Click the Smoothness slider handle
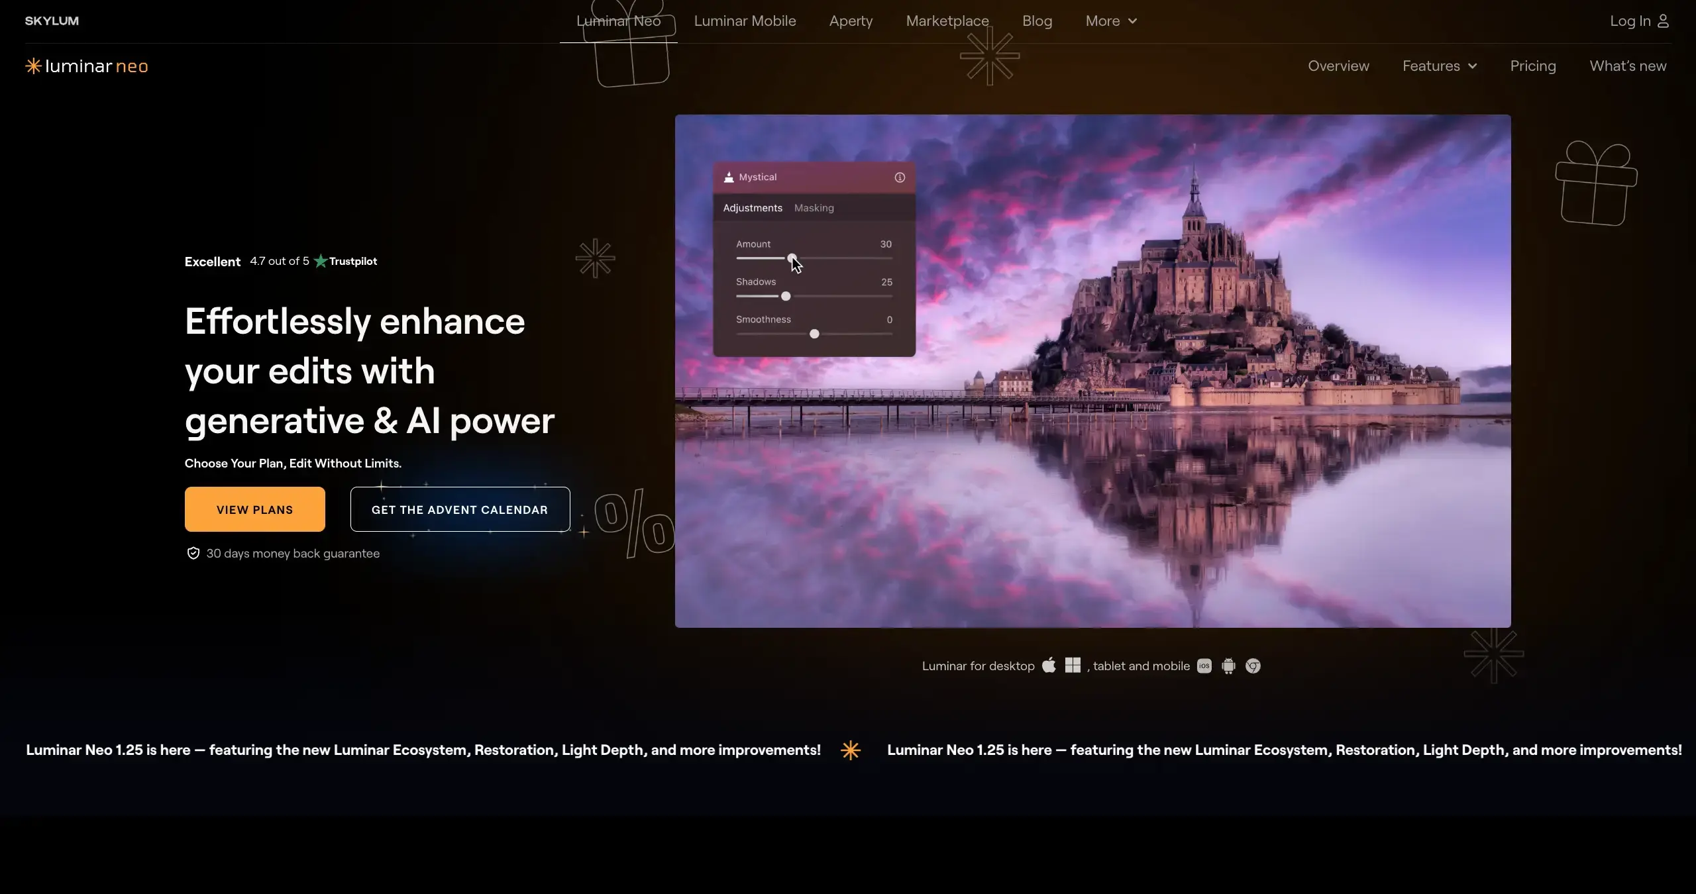 [x=814, y=334]
